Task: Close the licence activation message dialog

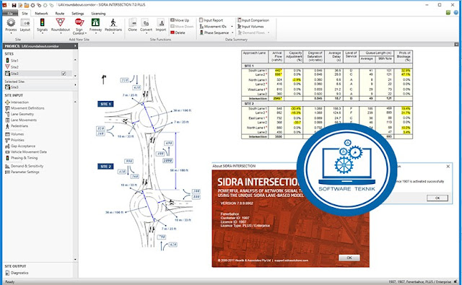Action: (448, 167)
